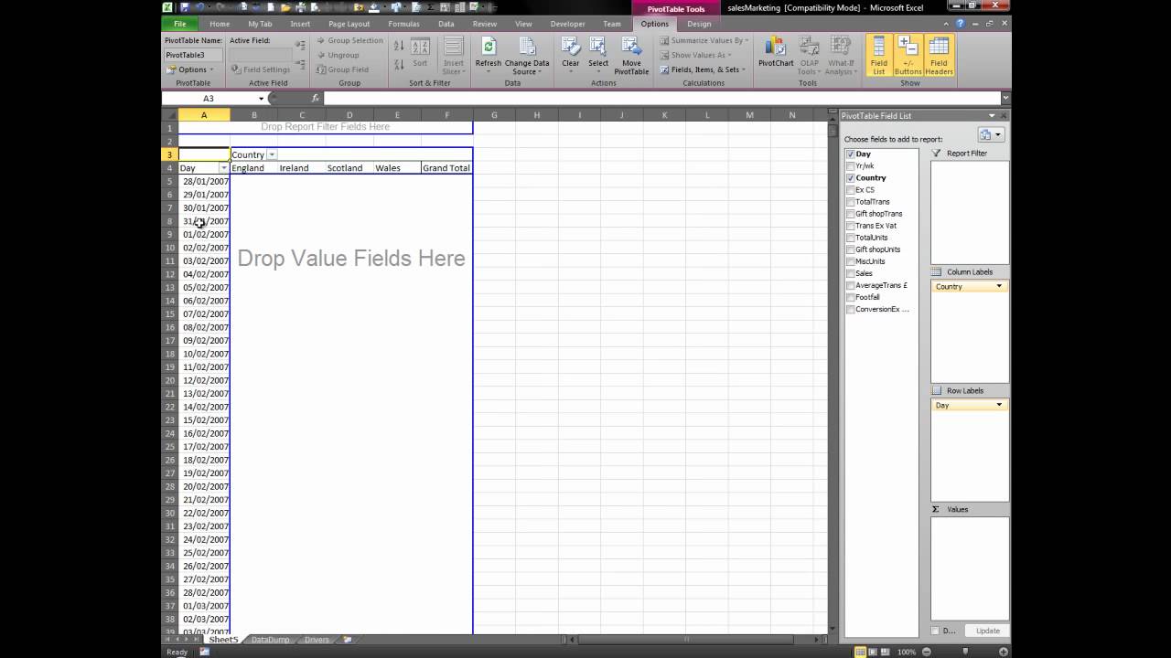
Task: Click the Sort button in Sort & Filter
Action: point(420,54)
